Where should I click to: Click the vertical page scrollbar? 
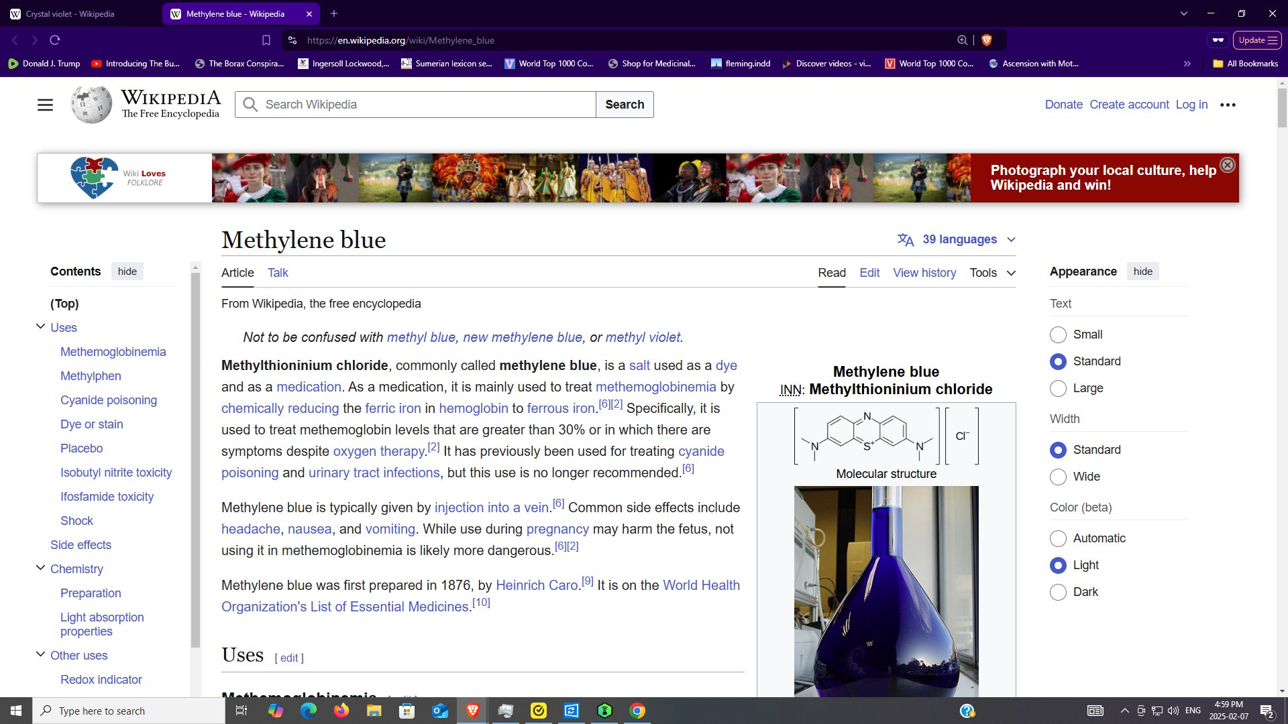pos(1282,107)
